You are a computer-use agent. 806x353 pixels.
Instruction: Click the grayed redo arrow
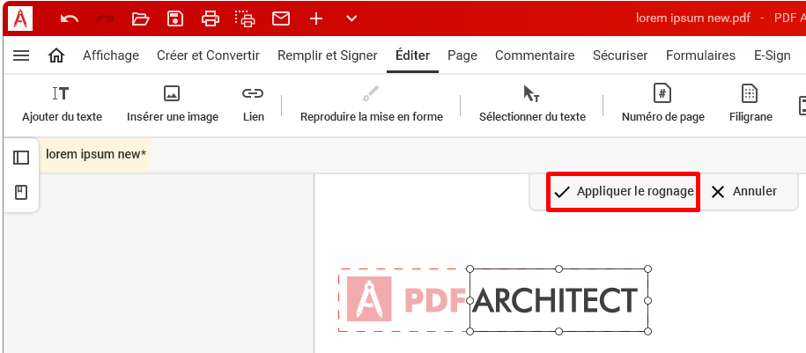coord(105,19)
